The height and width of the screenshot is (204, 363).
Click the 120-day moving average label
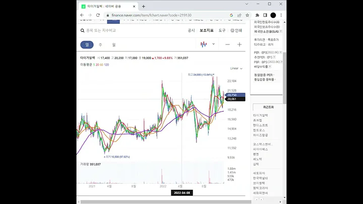[x=106, y=65]
